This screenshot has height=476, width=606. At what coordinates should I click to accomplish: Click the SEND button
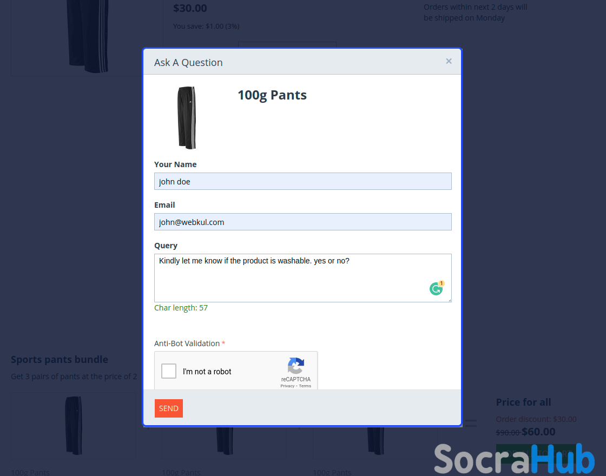(x=169, y=408)
